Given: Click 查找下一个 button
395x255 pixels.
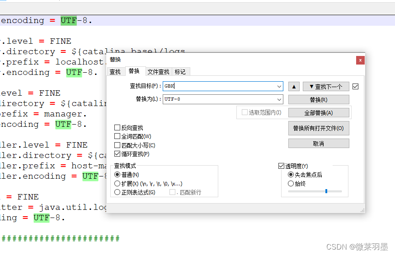Looking at the screenshot, I should click(x=326, y=87).
